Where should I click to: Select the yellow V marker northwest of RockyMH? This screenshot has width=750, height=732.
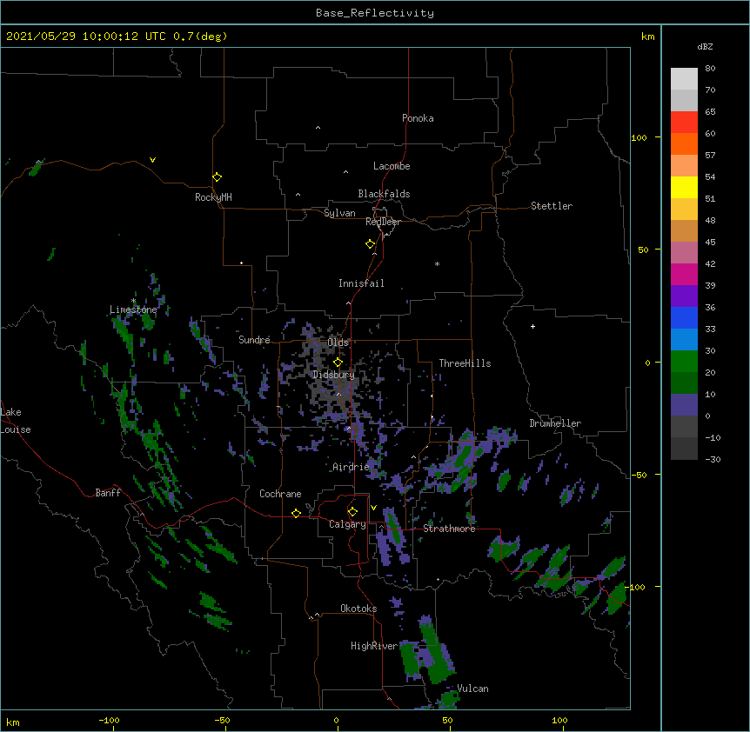coord(152,160)
